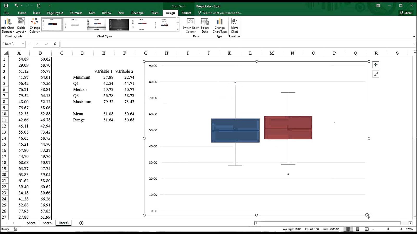
Task: Switch to Page Layout view in status bar
Action: pos(357,229)
